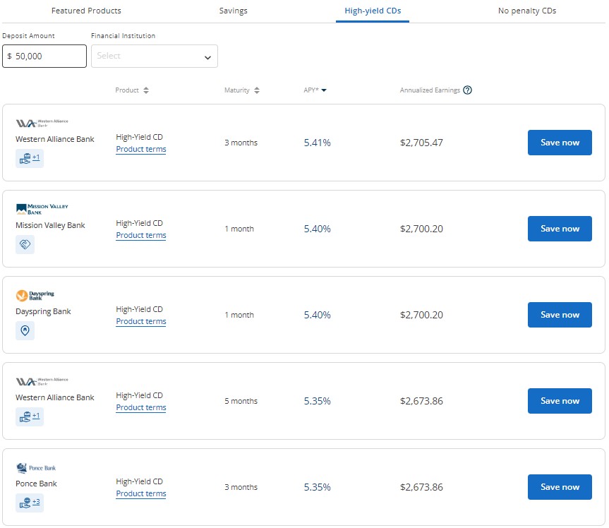Click the Deposit Amount input field
The width and height of the screenshot is (609, 528).
pyautogui.click(x=44, y=56)
